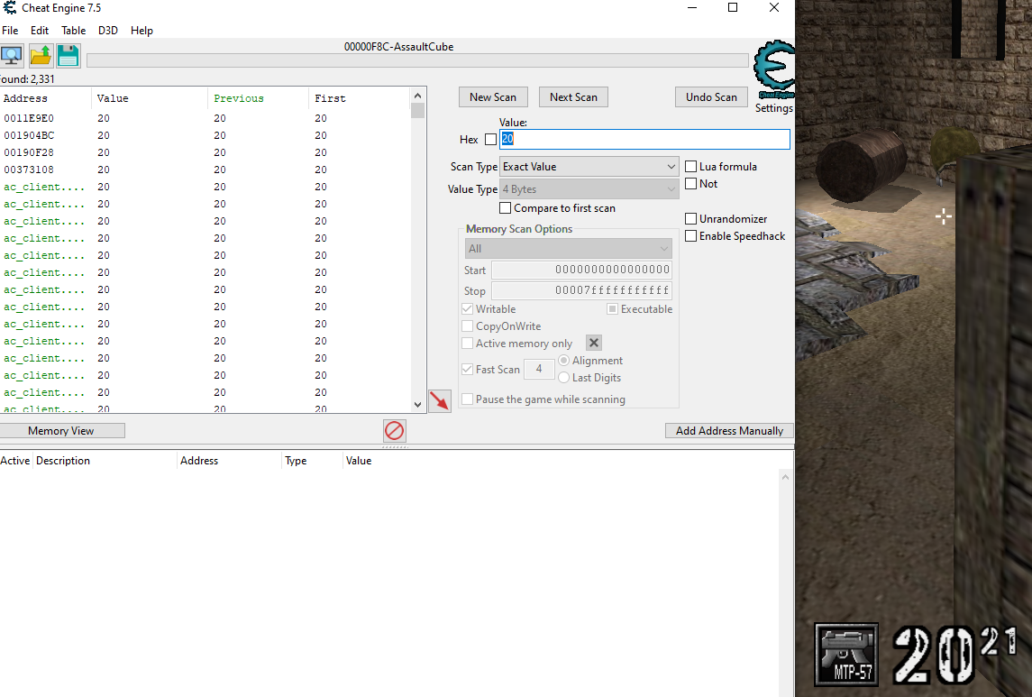The width and height of the screenshot is (1032, 697).
Task: Click the Fast Scan alignment value field
Action: point(539,369)
